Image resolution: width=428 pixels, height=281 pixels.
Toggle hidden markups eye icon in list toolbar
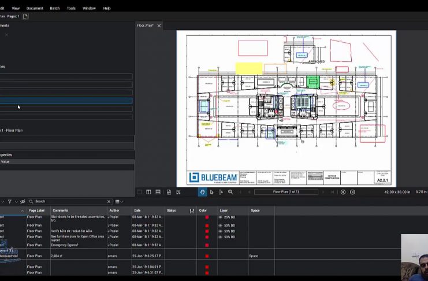pyautogui.click(x=23, y=201)
